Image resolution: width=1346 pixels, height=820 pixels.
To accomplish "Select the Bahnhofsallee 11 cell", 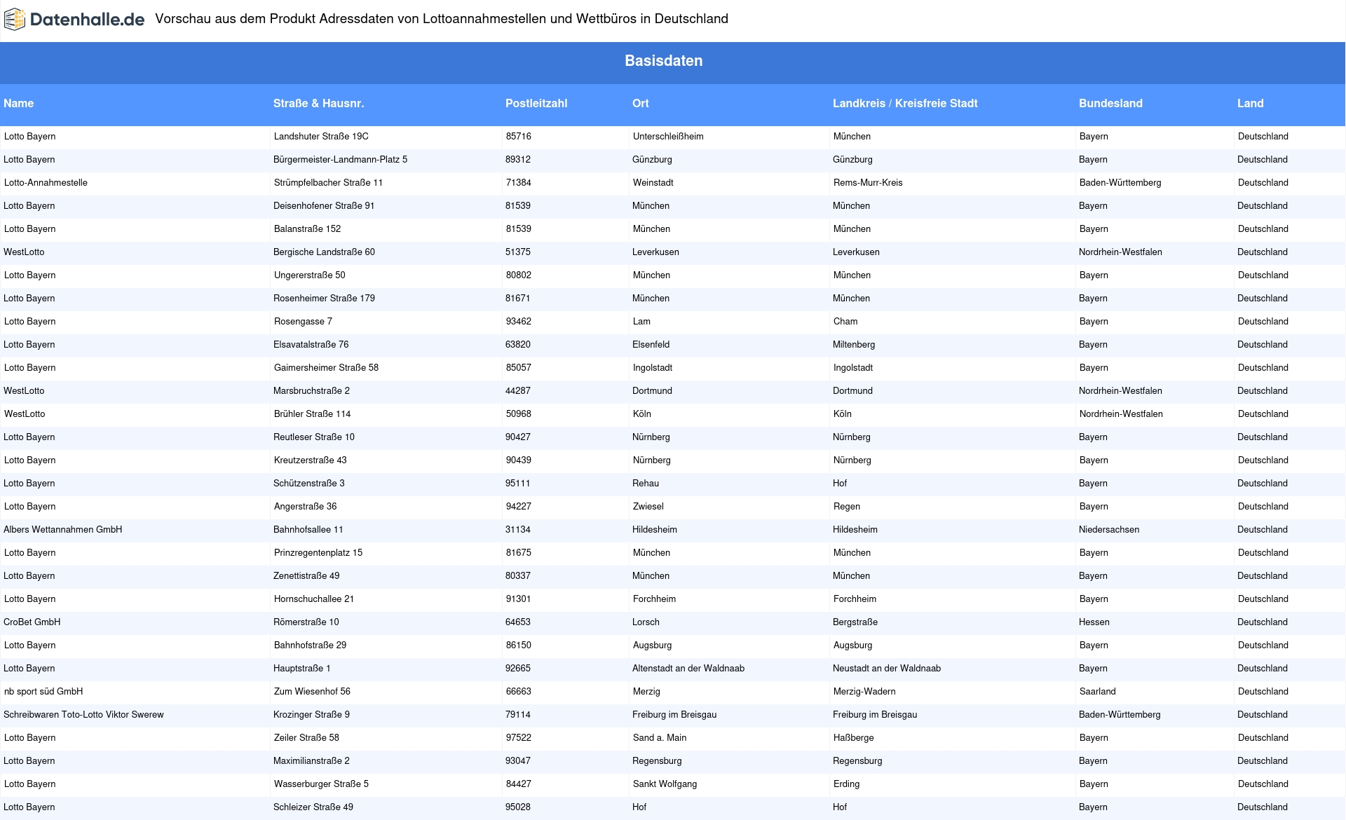I will (308, 530).
